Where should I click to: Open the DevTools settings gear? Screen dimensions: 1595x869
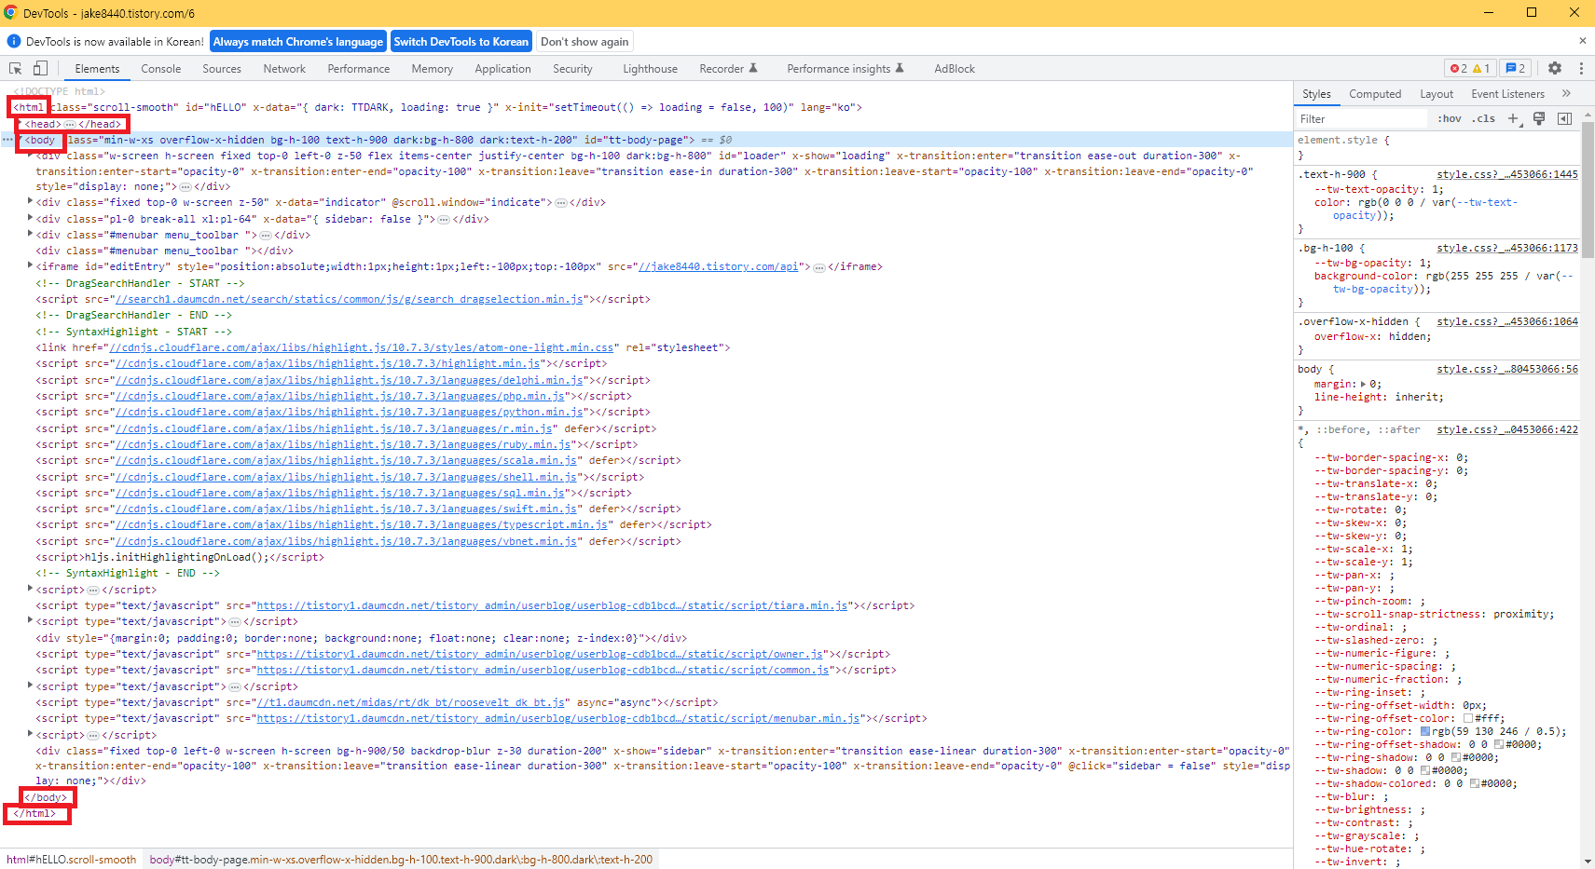(x=1555, y=68)
